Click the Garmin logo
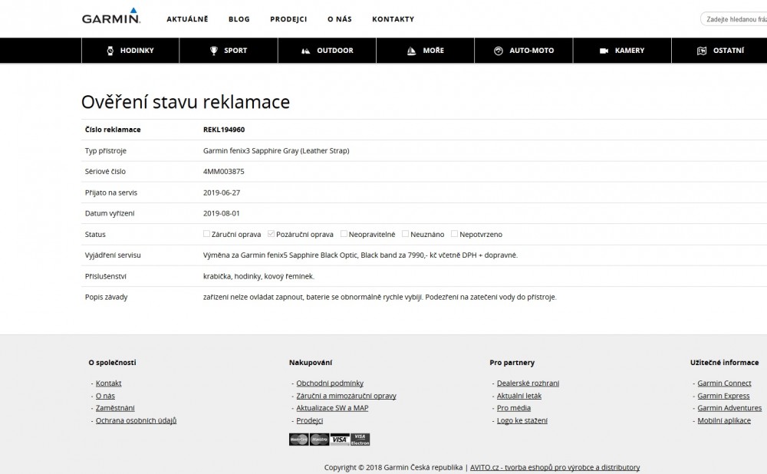767x474 pixels. coord(111,18)
